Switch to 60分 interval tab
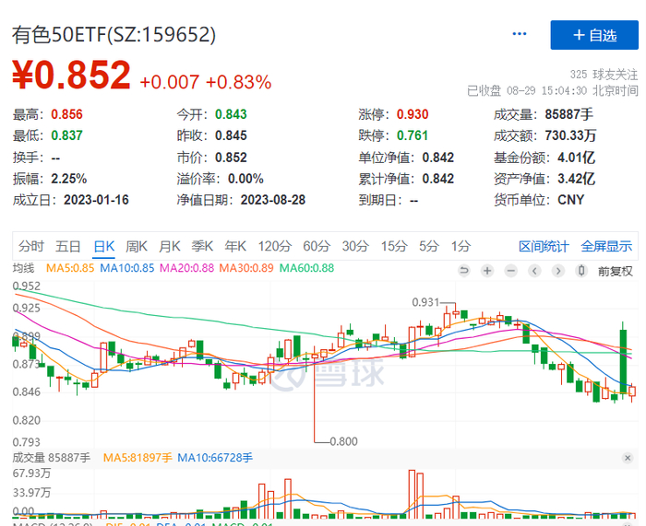646x526 pixels. (317, 246)
